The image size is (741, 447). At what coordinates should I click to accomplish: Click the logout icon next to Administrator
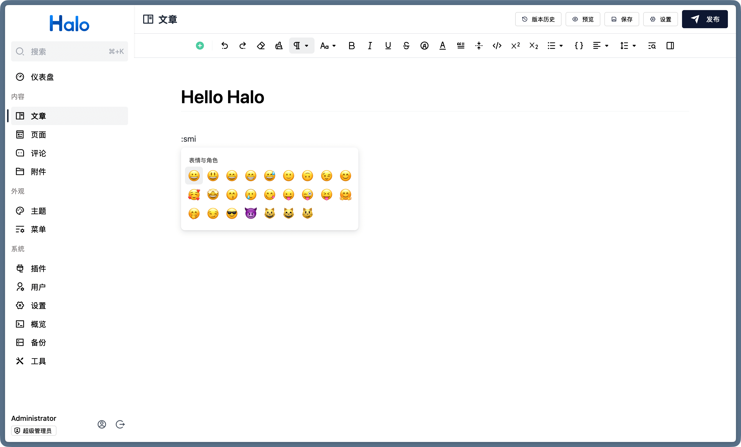[x=120, y=424]
